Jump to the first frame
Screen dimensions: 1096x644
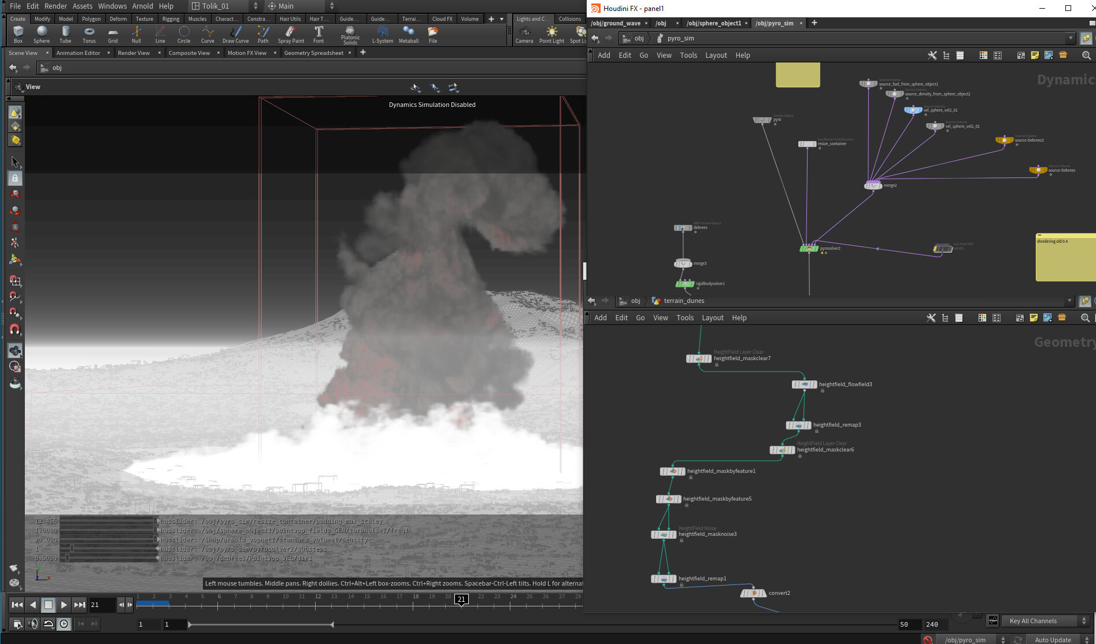click(17, 605)
